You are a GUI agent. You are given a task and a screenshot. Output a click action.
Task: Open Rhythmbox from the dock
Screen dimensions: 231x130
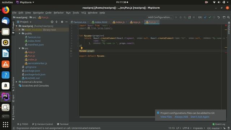click(x=6, y=43)
